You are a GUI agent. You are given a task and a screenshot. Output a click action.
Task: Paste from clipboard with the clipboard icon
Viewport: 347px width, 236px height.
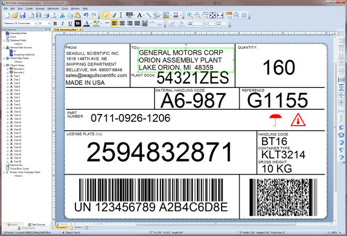[77, 15]
